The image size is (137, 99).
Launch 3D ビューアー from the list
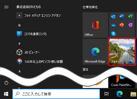28,52
